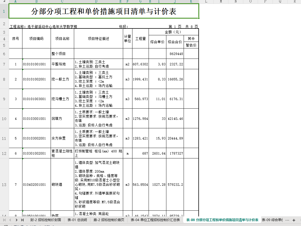301x226 pixels.
Task: Select code cell 010101001001
Action: pyautogui.click(x=36, y=64)
